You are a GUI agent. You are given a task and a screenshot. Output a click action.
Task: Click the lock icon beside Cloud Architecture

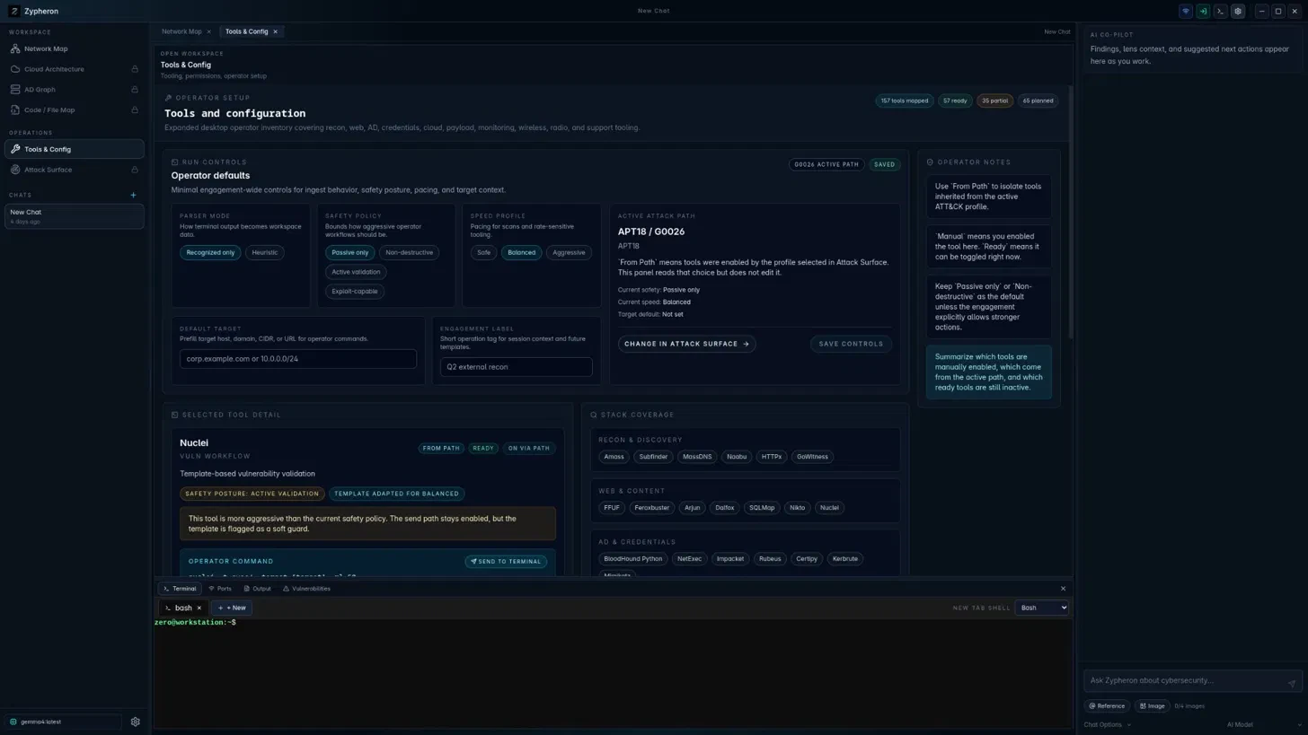click(x=135, y=69)
